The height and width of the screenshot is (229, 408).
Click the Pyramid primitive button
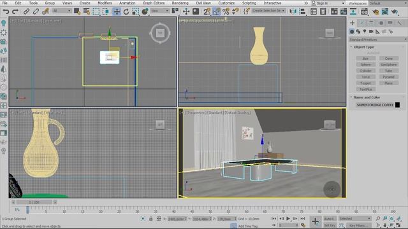pos(388,77)
